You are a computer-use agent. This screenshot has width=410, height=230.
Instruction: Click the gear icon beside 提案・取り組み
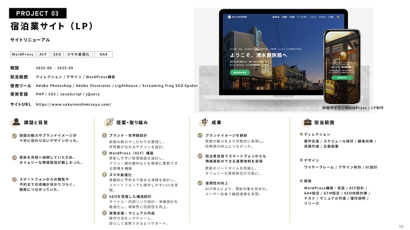coord(109,122)
